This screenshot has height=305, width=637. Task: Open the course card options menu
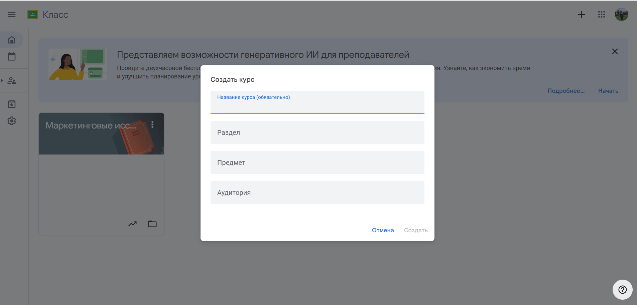(x=153, y=124)
